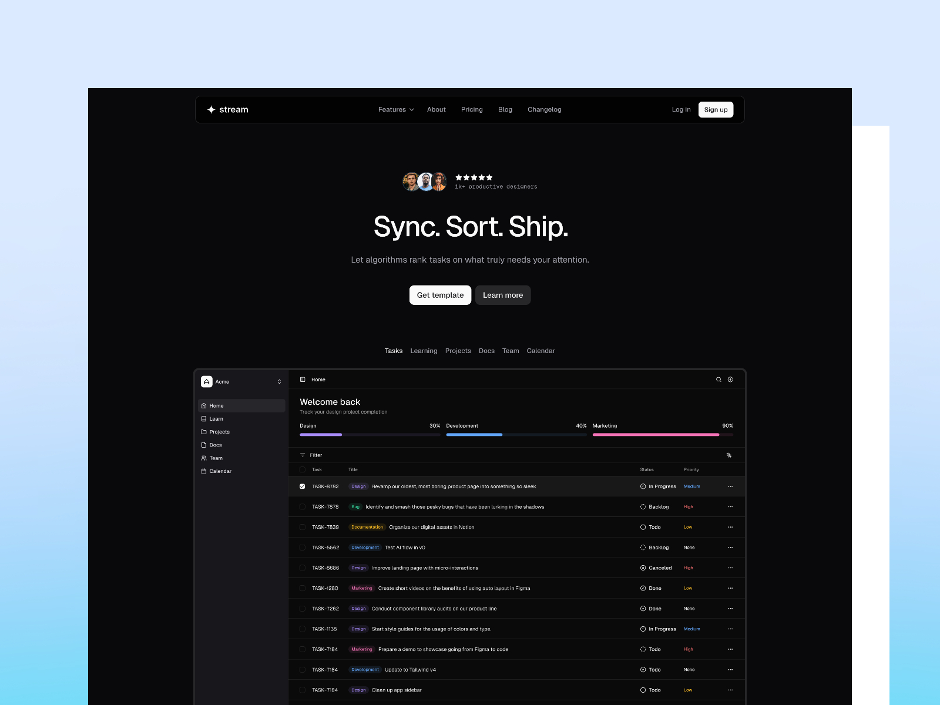Image resolution: width=940 pixels, height=705 pixels.
Task: Select the Docs tab above the preview
Action: coord(486,351)
